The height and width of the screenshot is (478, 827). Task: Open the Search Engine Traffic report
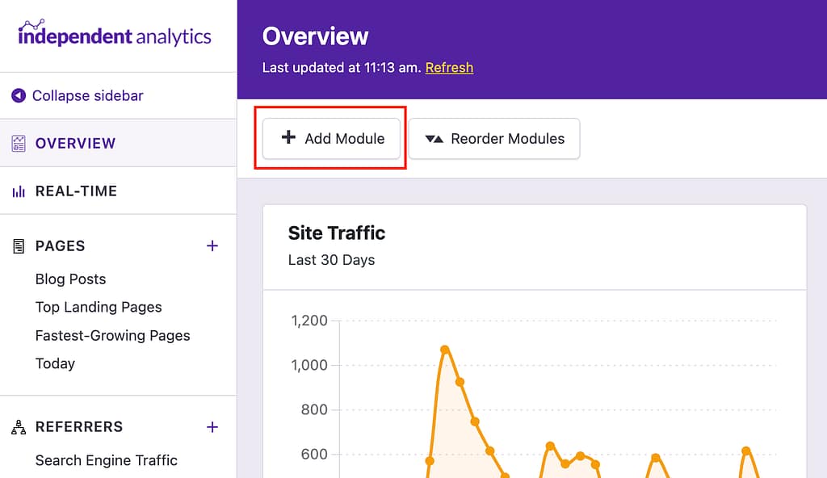pos(106,460)
